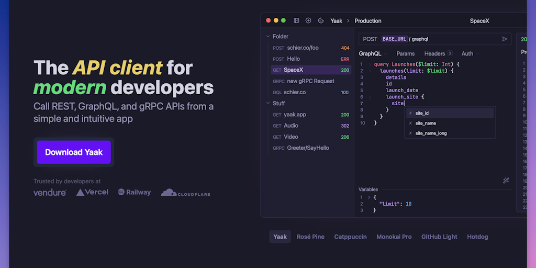Screen dimensions: 536x268
Task: Click the 206 status on Video row
Action: 345,137
